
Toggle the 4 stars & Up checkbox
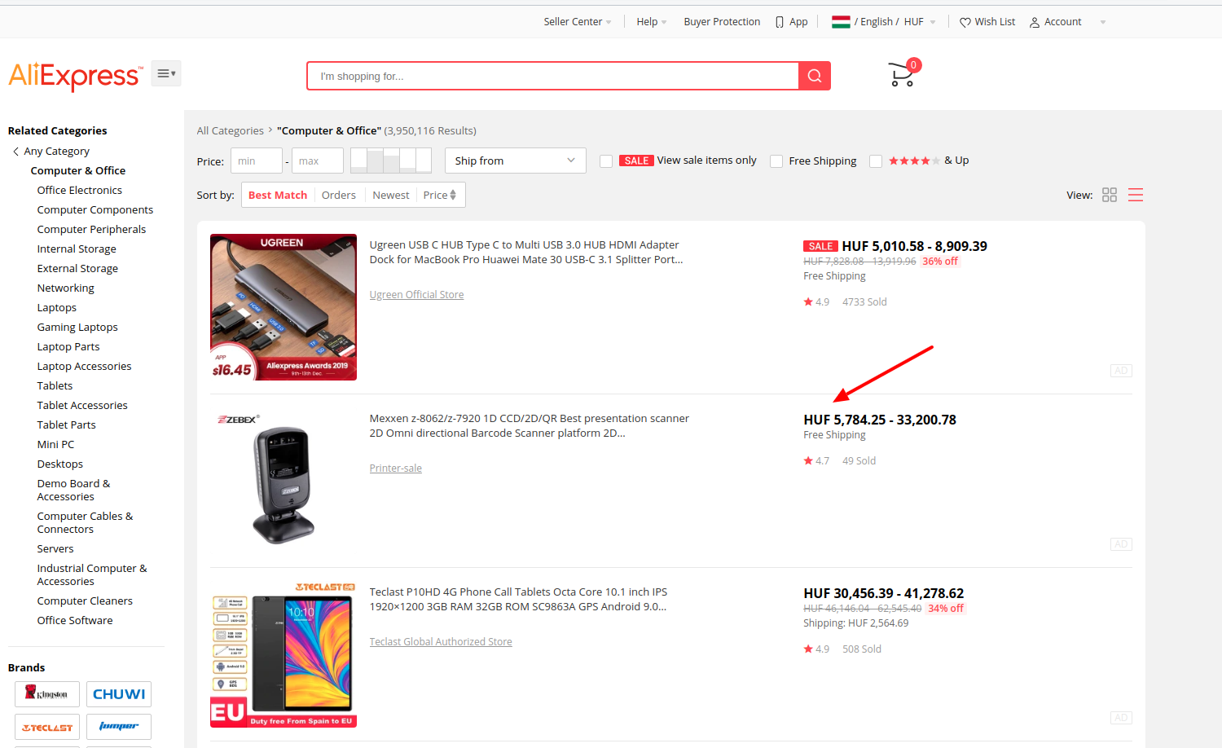876,161
